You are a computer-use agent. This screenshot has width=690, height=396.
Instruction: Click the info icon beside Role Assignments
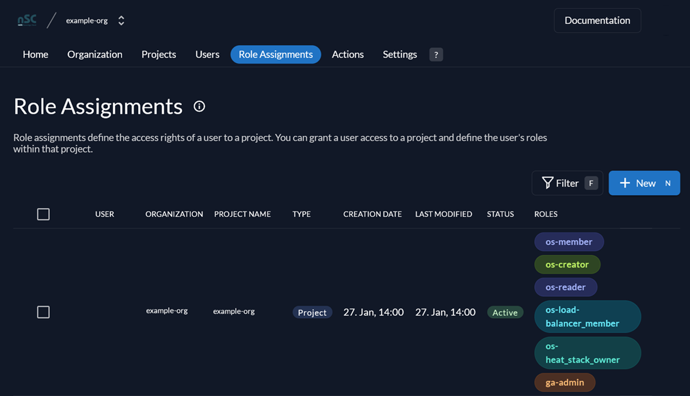[x=200, y=107]
